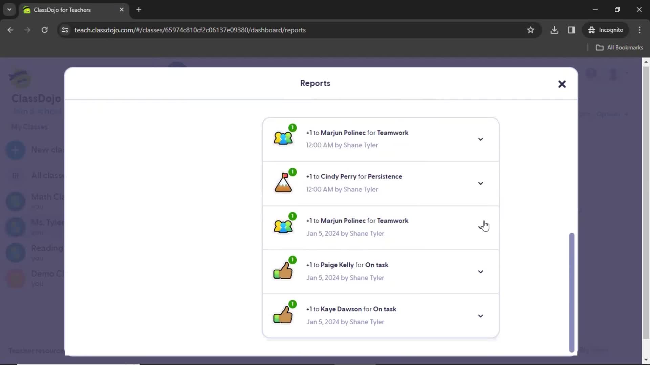The height and width of the screenshot is (365, 650).
Task: Click '+1 to Cindy Perry for Persistence' text
Action: [354, 177]
